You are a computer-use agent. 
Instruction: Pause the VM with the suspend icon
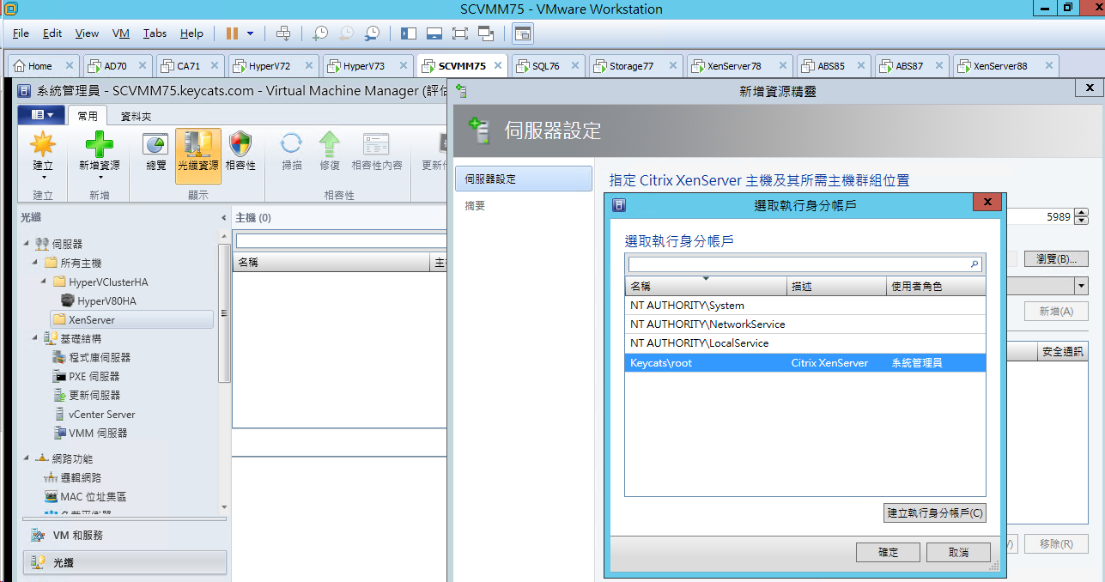point(232,33)
